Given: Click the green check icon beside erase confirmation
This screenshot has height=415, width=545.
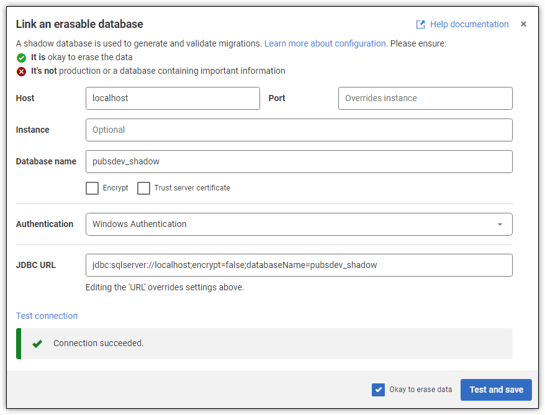Looking at the screenshot, I should coord(20,57).
